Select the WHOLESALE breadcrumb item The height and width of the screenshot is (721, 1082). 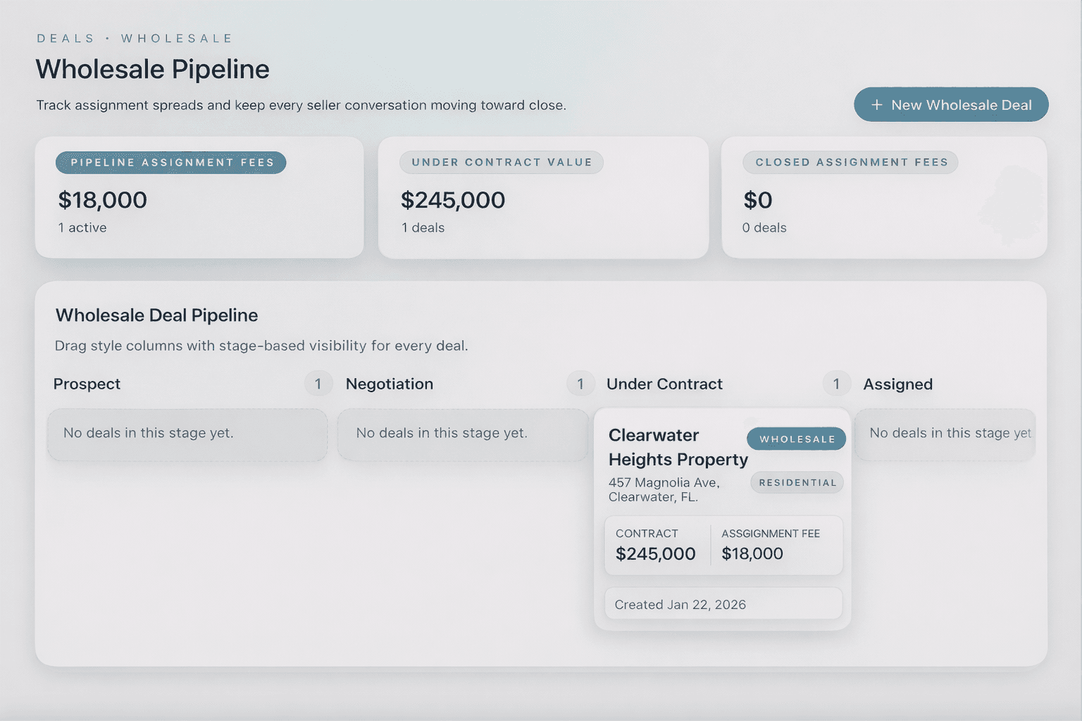point(177,38)
